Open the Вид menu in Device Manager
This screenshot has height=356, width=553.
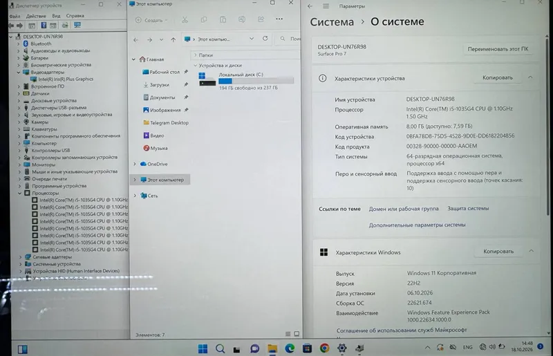pyautogui.click(x=56, y=16)
